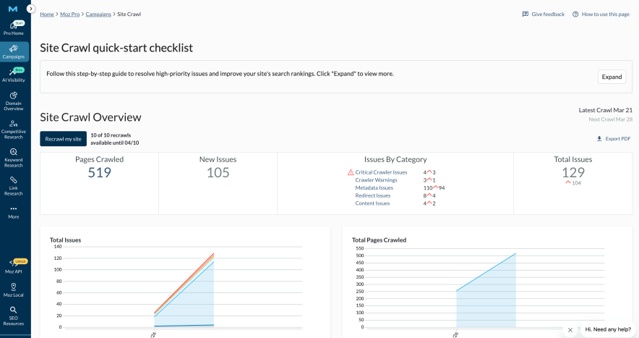Open Pro Home from sidebar
The height and width of the screenshot is (338, 639).
14,28
